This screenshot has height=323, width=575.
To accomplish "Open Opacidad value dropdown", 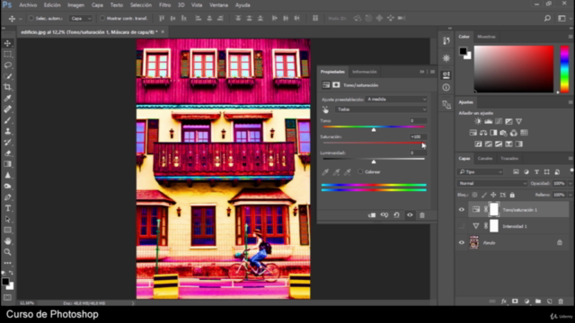I will coord(571,183).
